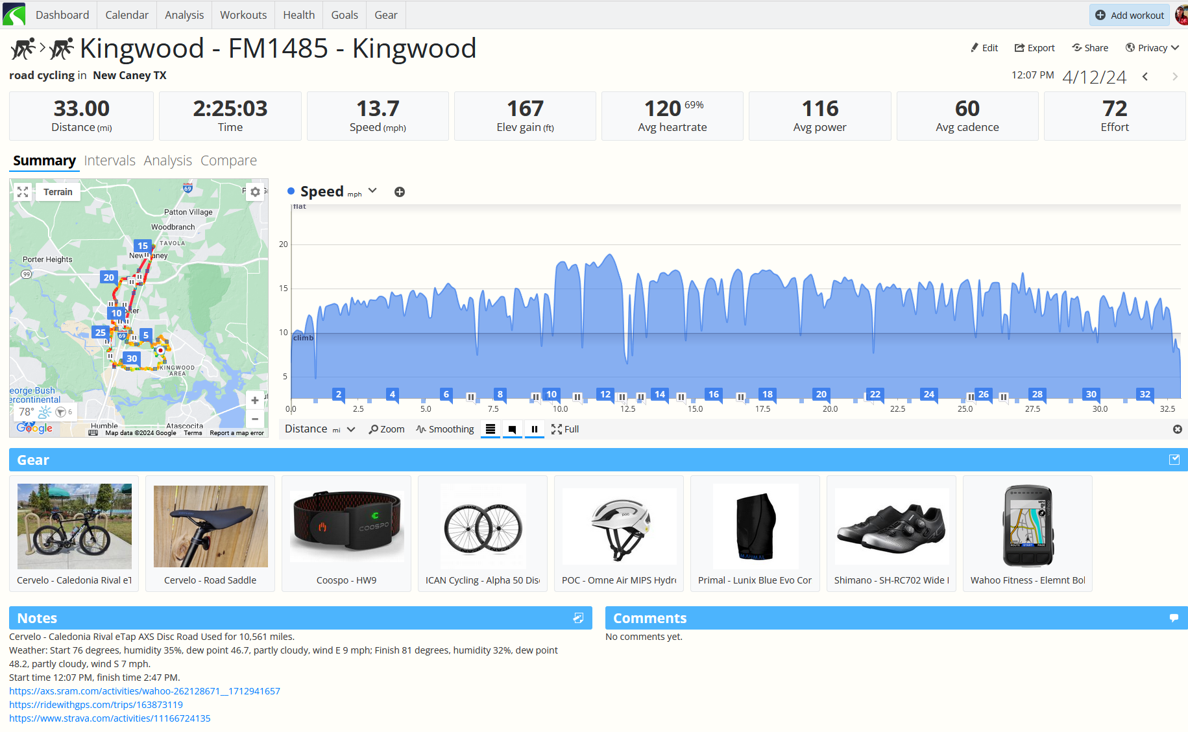This screenshot has width=1188, height=732.
Task: Click the Edit workout button
Action: click(x=984, y=48)
